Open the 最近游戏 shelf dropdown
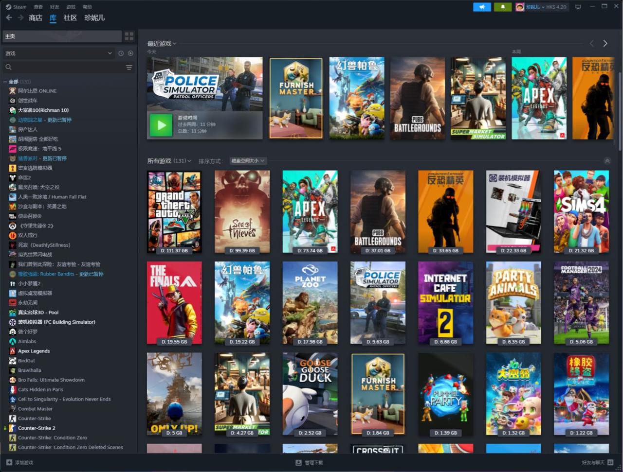 162,43
